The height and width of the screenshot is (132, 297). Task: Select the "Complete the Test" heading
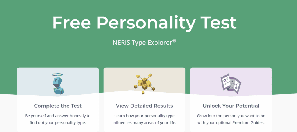[x=58, y=106]
